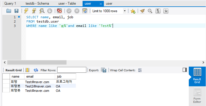Toggle invisible characters paragraph icon

coord(158,11)
